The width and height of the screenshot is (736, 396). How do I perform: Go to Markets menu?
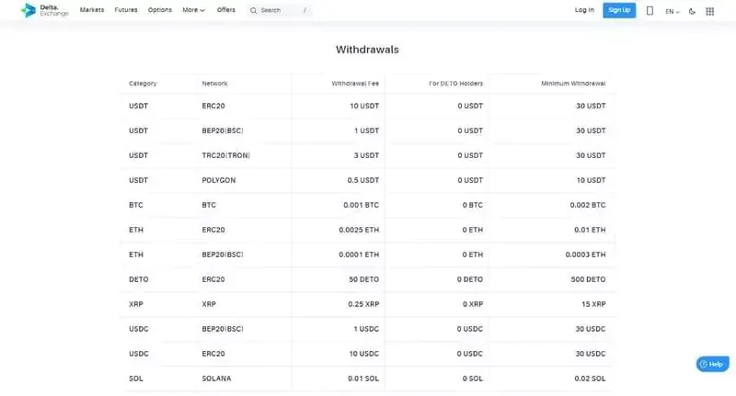92,10
